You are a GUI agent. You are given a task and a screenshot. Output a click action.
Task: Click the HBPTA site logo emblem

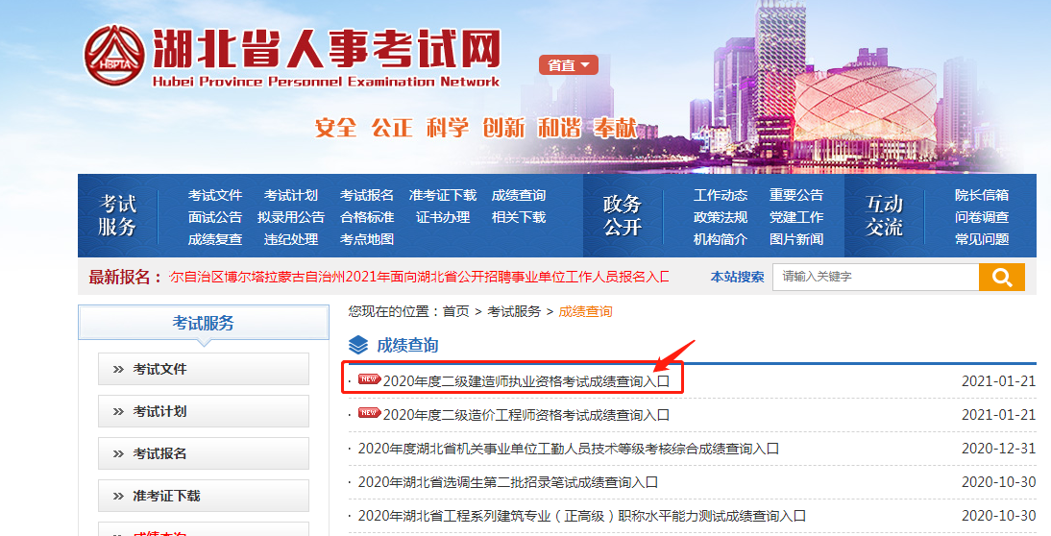coord(112,57)
